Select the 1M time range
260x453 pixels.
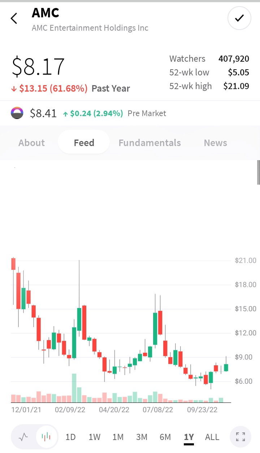point(118,437)
